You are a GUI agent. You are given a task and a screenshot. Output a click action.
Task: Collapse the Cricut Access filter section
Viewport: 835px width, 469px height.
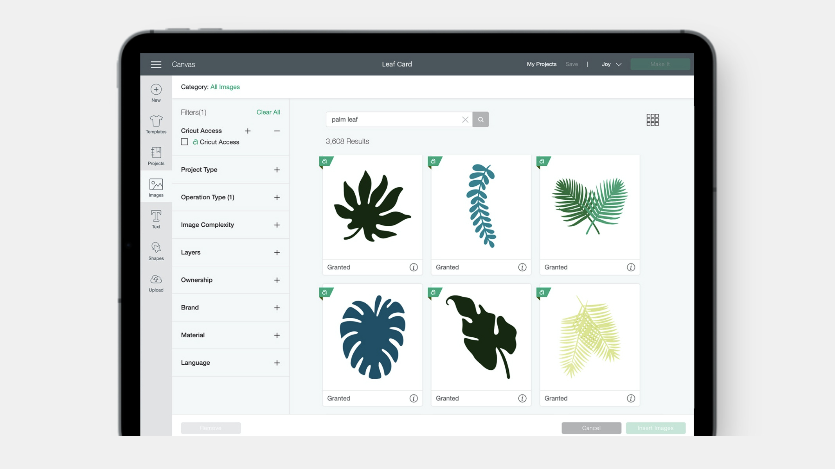click(x=277, y=131)
